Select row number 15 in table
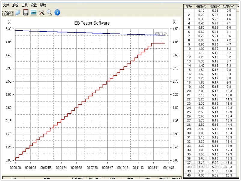Image resolution: width=241 pixels, height=181 pixels. pos(189,70)
